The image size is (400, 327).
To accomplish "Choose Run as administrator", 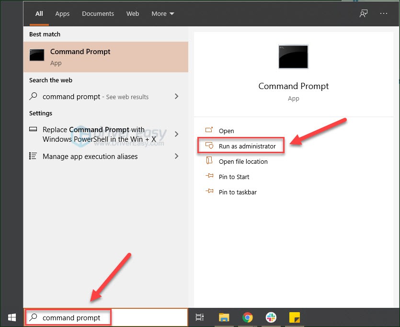I will (x=247, y=146).
